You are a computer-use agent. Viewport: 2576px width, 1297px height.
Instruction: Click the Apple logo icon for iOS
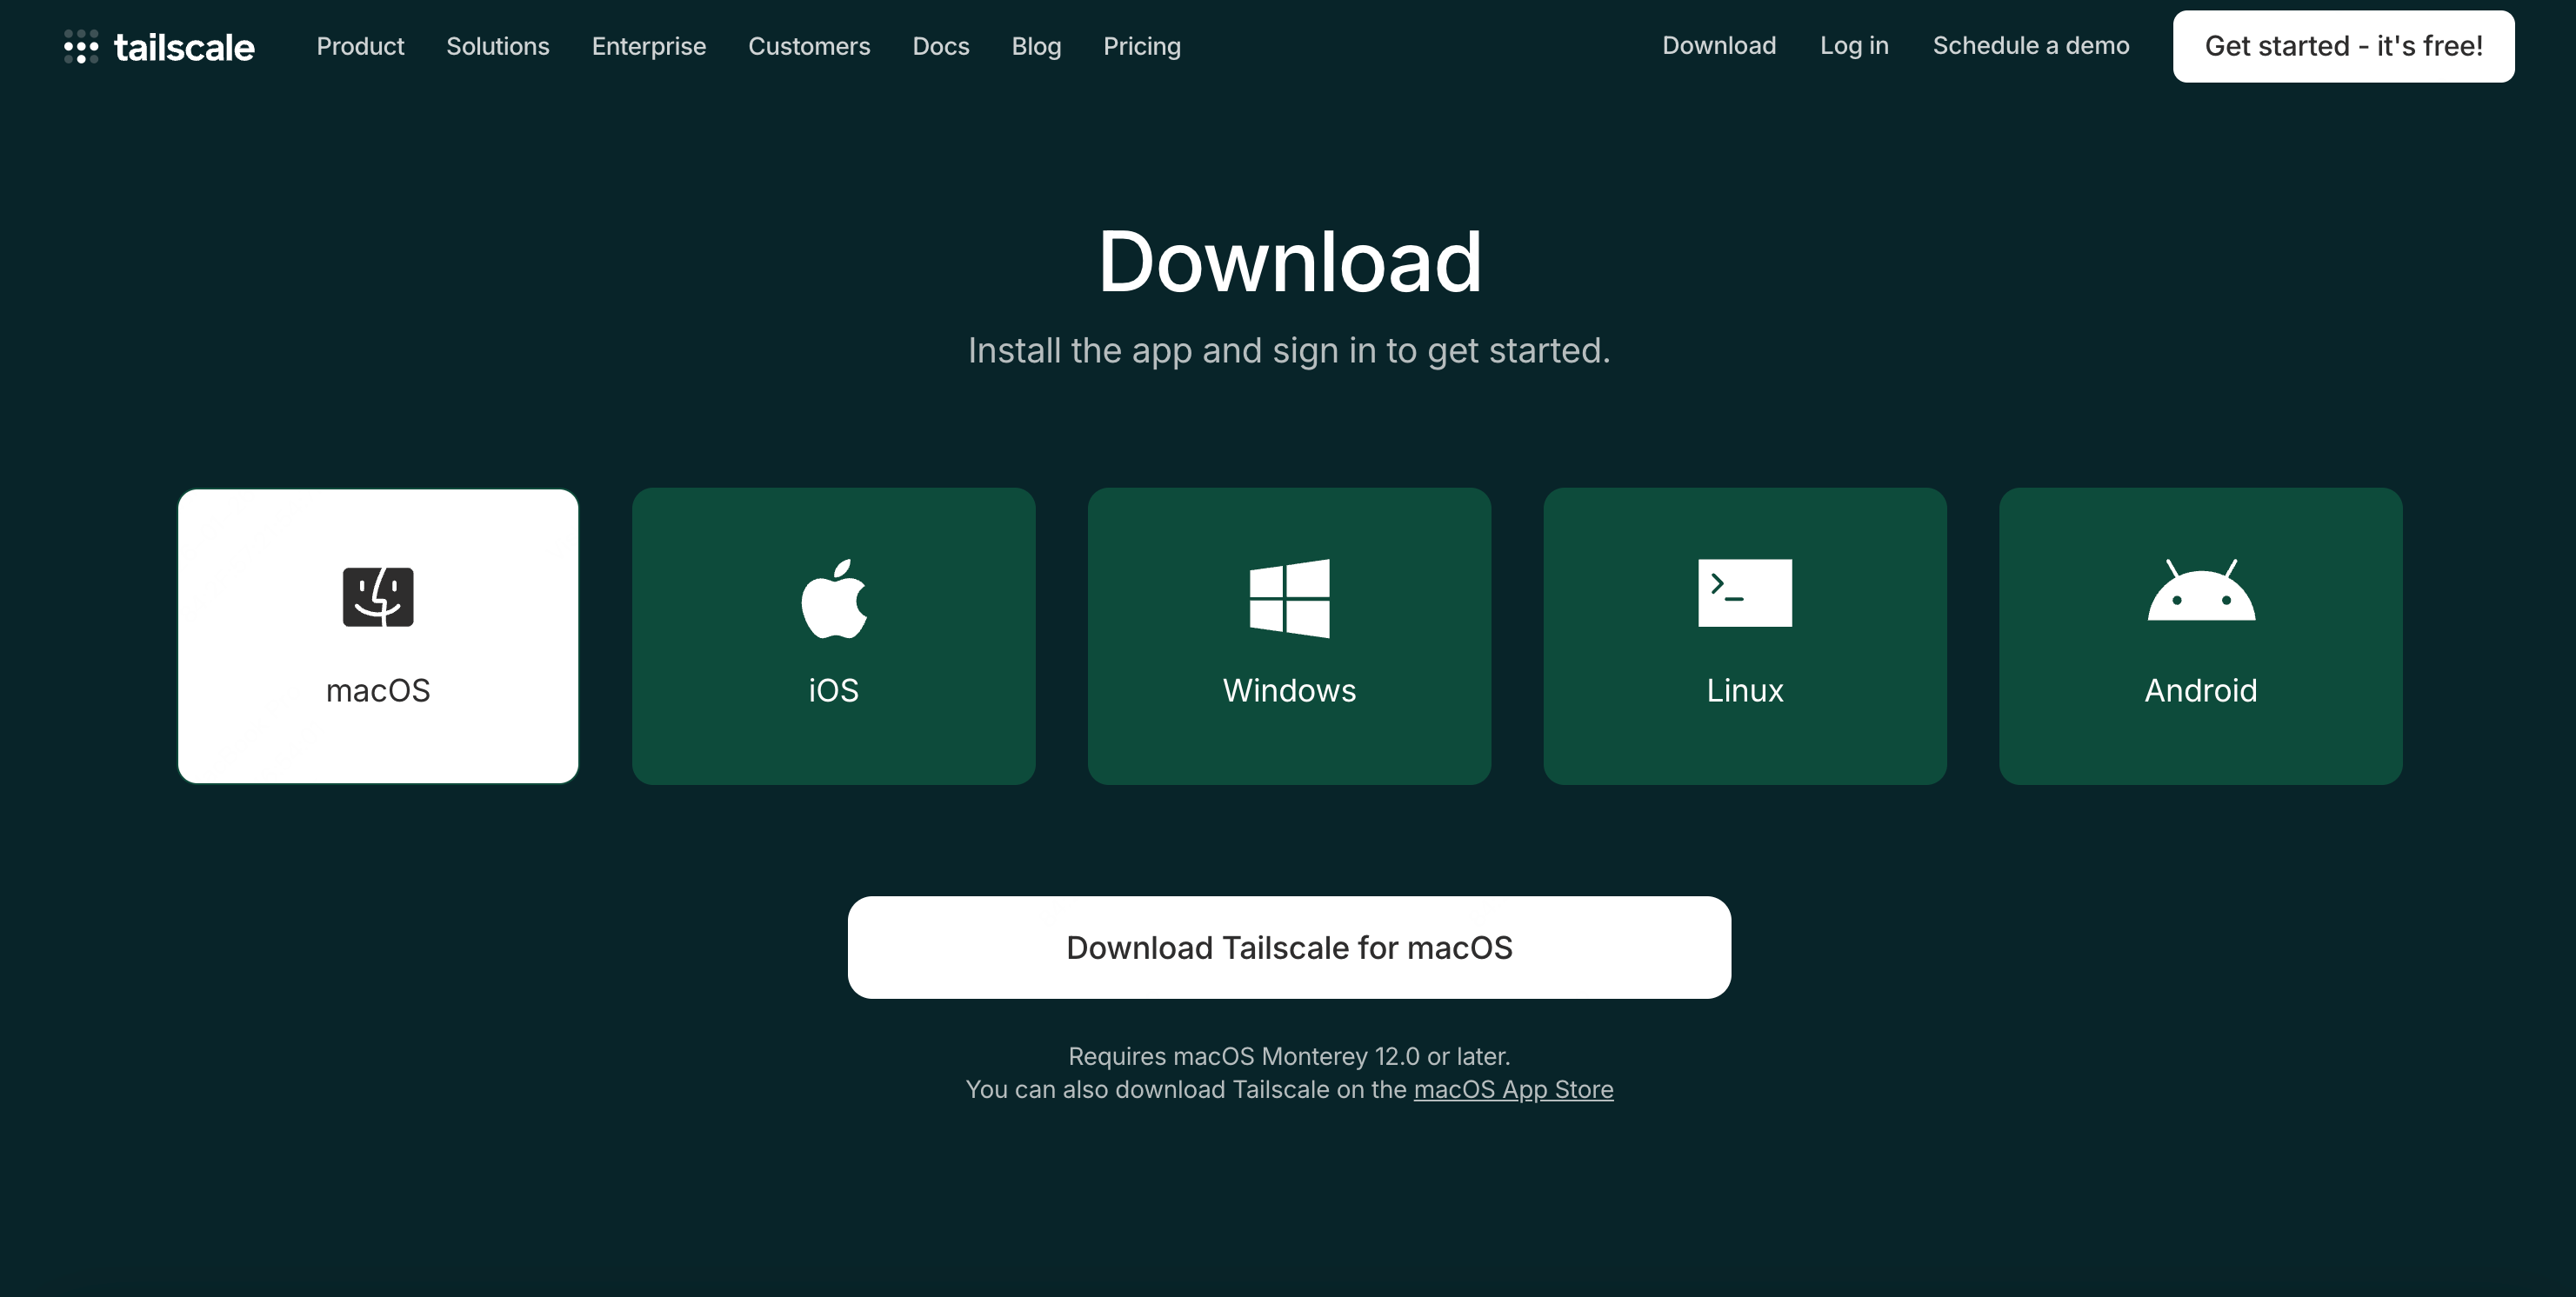(834, 597)
